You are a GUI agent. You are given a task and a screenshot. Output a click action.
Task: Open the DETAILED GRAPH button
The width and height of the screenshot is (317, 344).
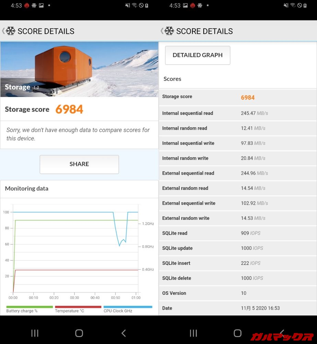pyautogui.click(x=197, y=55)
